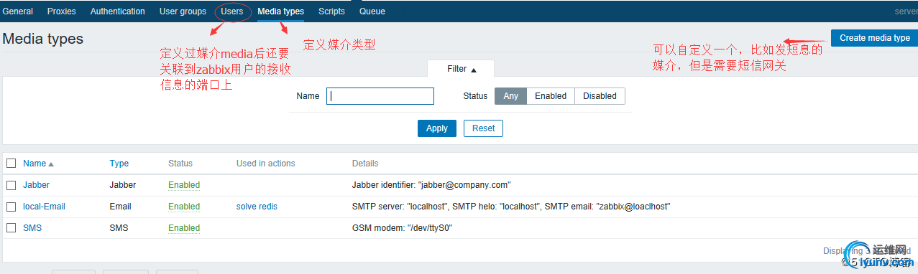Switch to the Authentication tab
The width and height of the screenshot is (918, 274).
[117, 11]
